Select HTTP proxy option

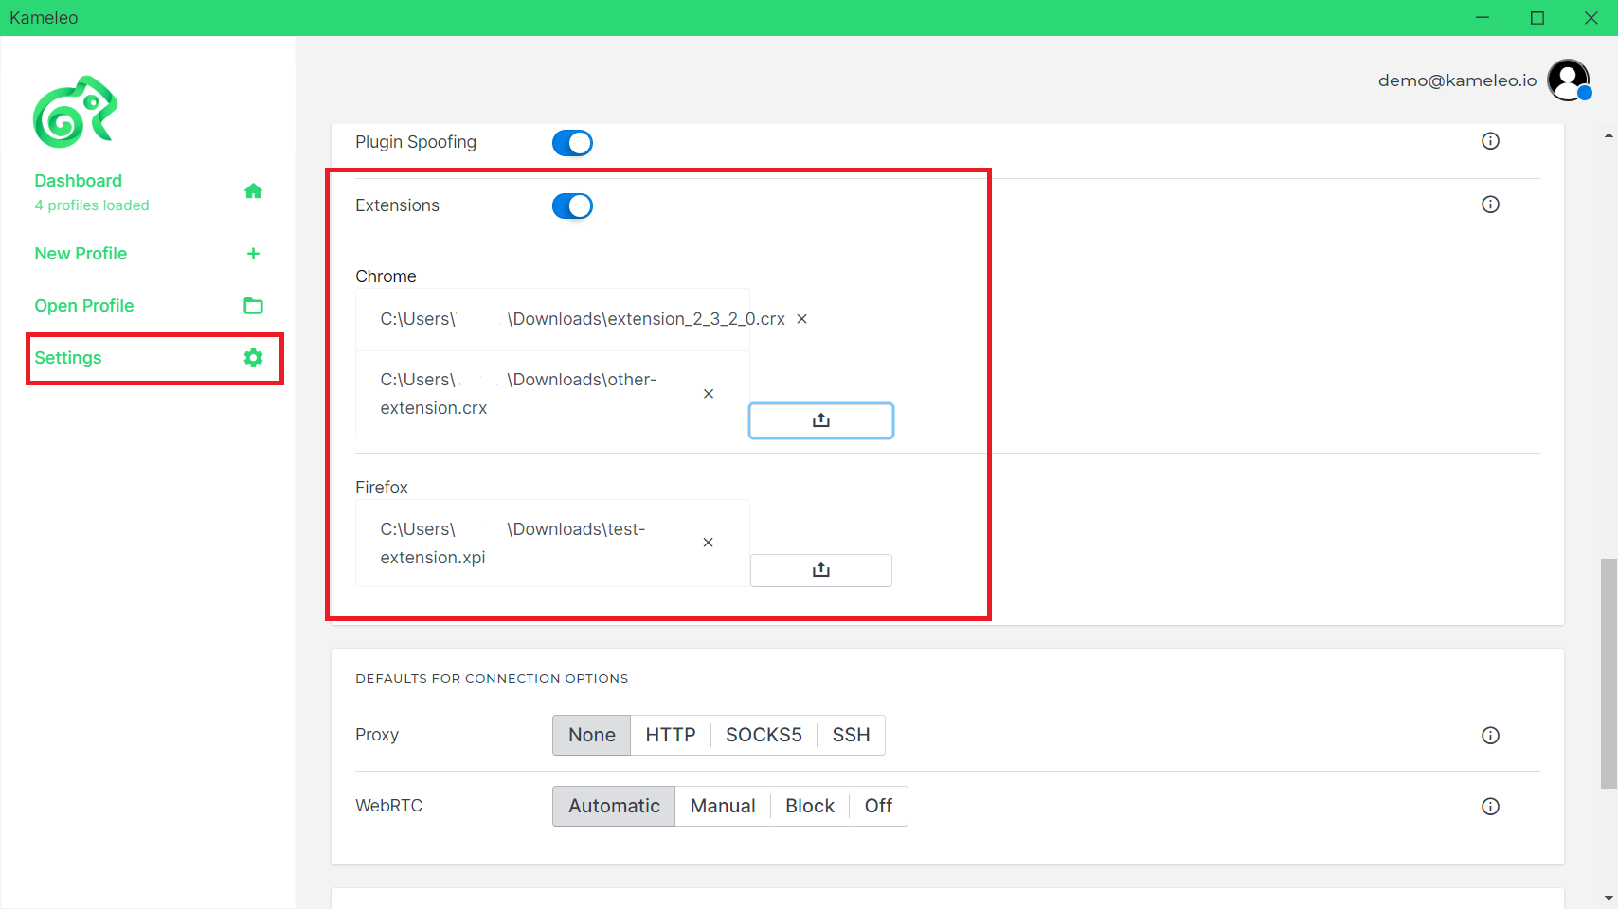tap(671, 735)
